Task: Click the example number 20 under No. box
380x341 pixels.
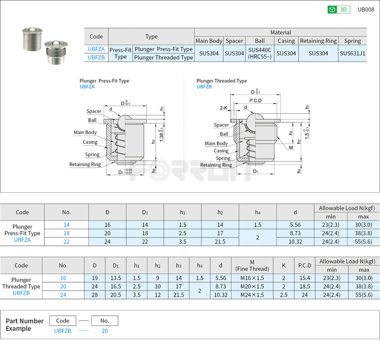Action: 104,331
